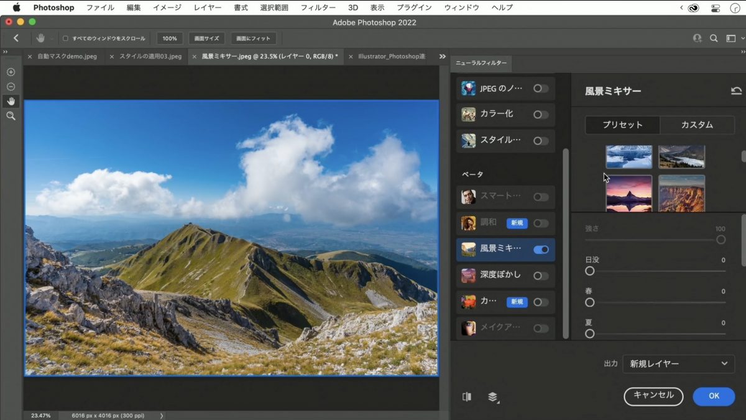
Task: Click the layer preview stack icon
Action: [493, 397]
